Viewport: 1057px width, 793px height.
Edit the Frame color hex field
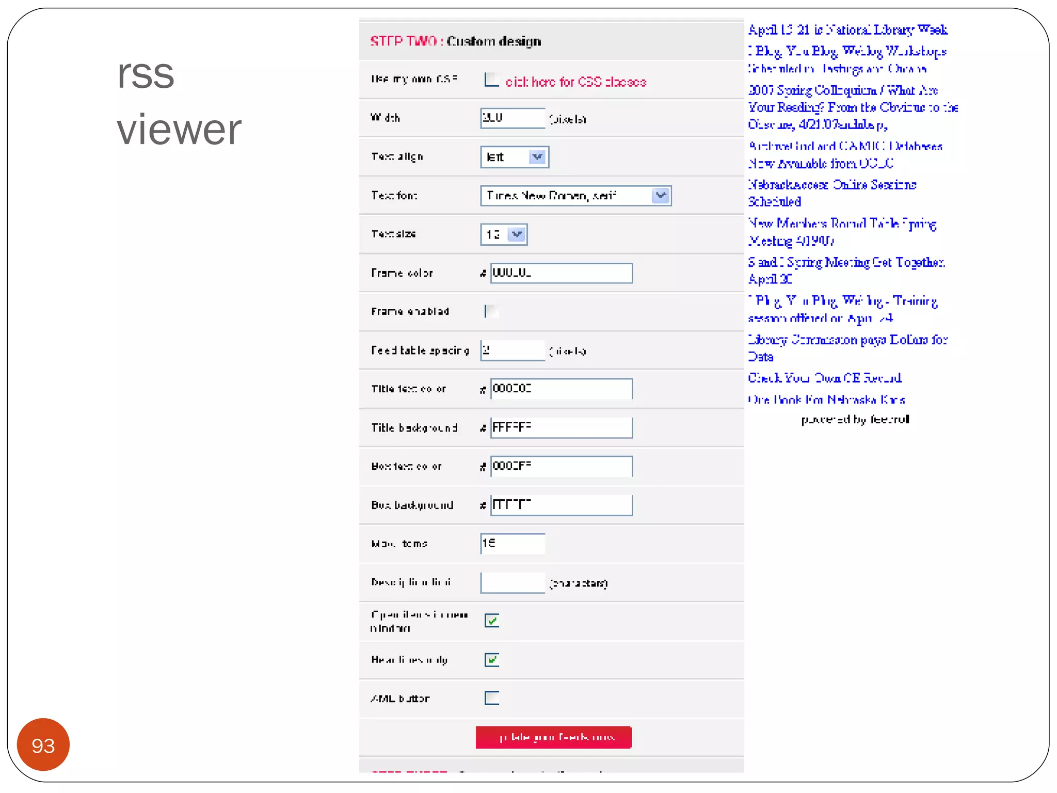(x=562, y=273)
